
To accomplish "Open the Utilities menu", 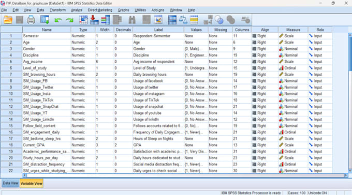I will [140, 10].
